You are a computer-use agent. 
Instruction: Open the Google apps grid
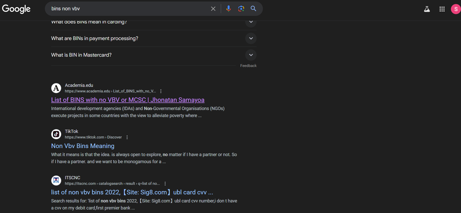click(442, 9)
